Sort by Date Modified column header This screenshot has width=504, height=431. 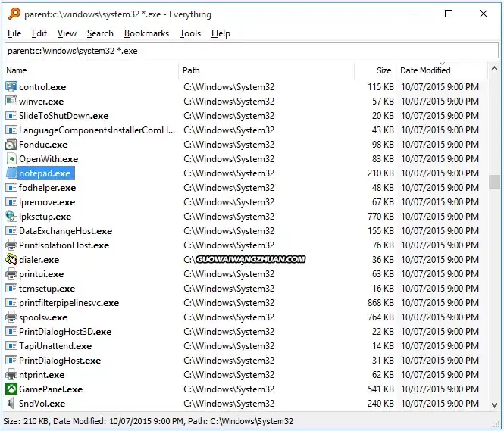(x=442, y=70)
